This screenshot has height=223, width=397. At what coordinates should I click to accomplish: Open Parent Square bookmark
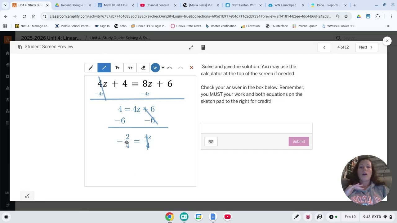tap(304, 26)
